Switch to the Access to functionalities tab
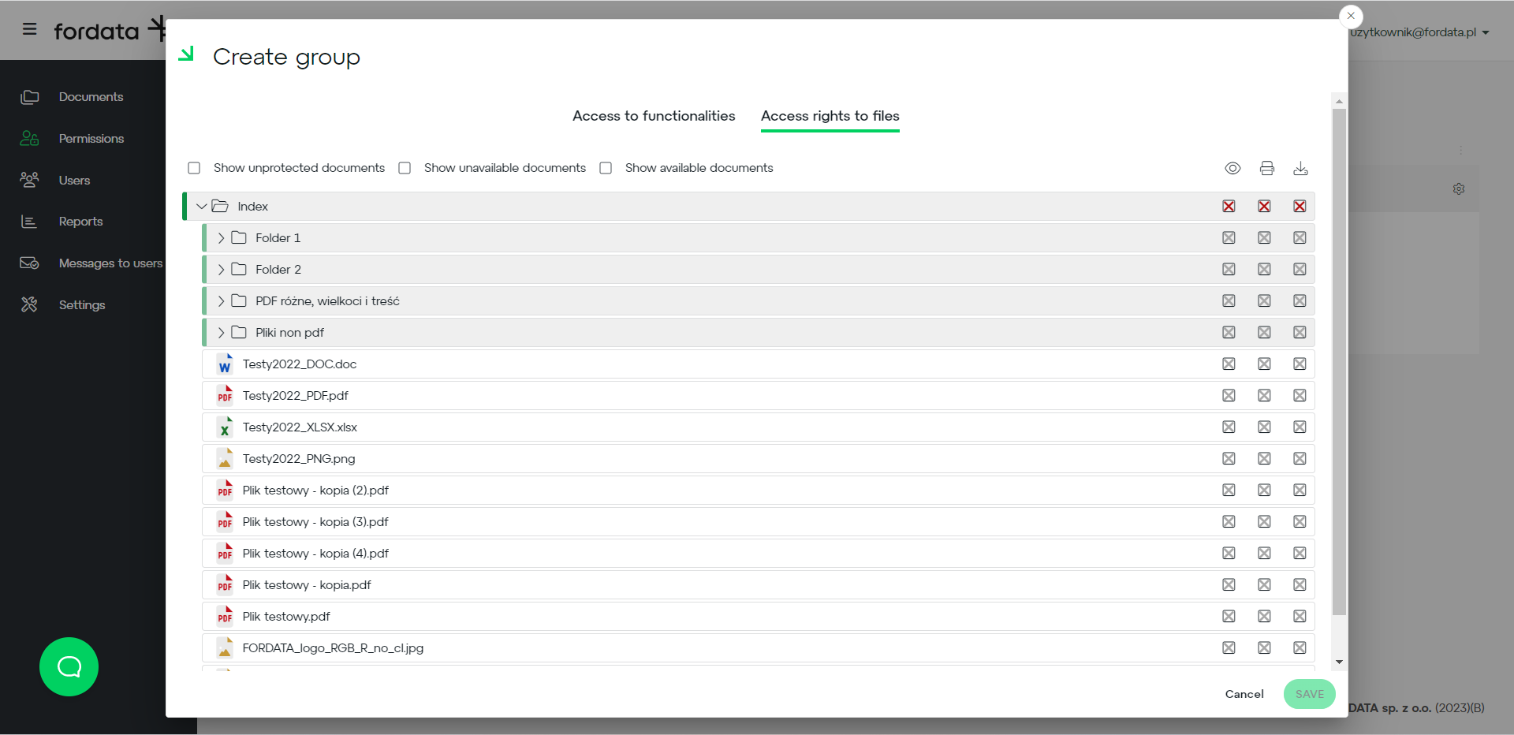The image size is (1514, 735). (653, 116)
